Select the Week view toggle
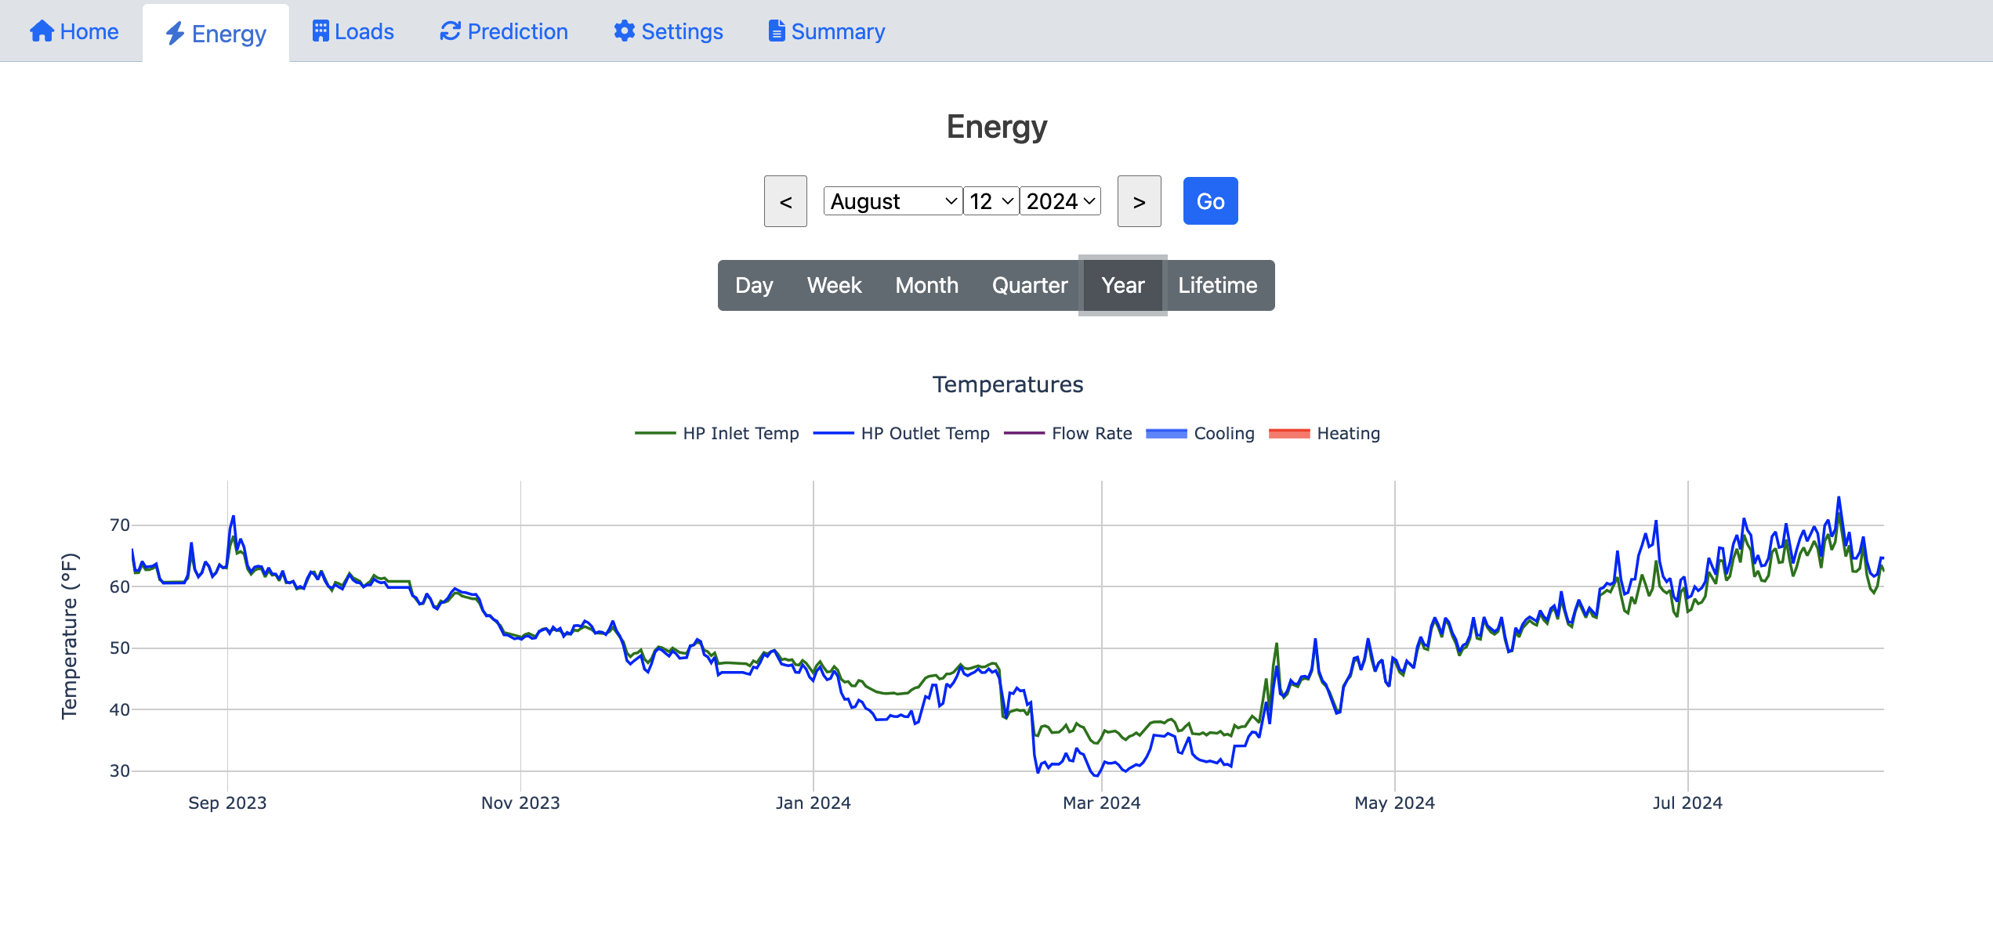Viewport: 1993px width, 949px height. pyautogui.click(x=834, y=284)
